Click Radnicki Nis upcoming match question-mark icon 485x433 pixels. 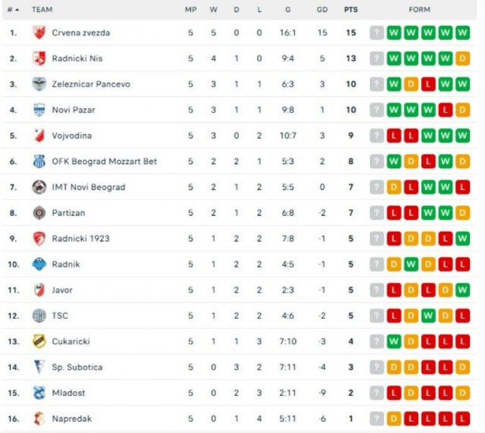(377, 59)
